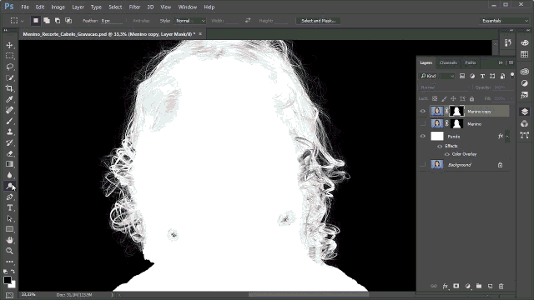Screen dimensions: 534x300
Task: Toggle lock all for layer
Action: pos(471,98)
